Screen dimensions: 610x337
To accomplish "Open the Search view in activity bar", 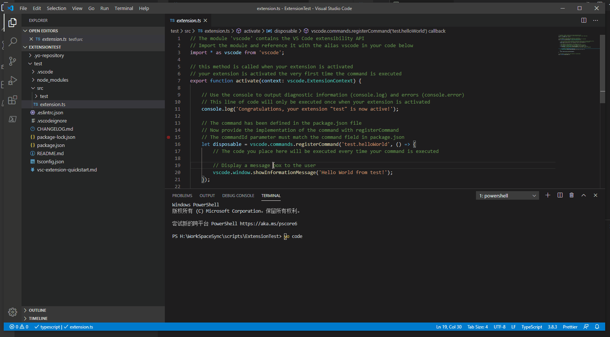I will [x=13, y=42].
